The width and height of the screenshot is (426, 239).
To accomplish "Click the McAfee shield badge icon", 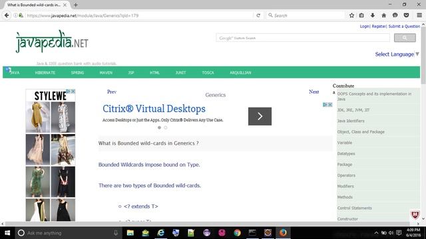I will tap(415, 214).
